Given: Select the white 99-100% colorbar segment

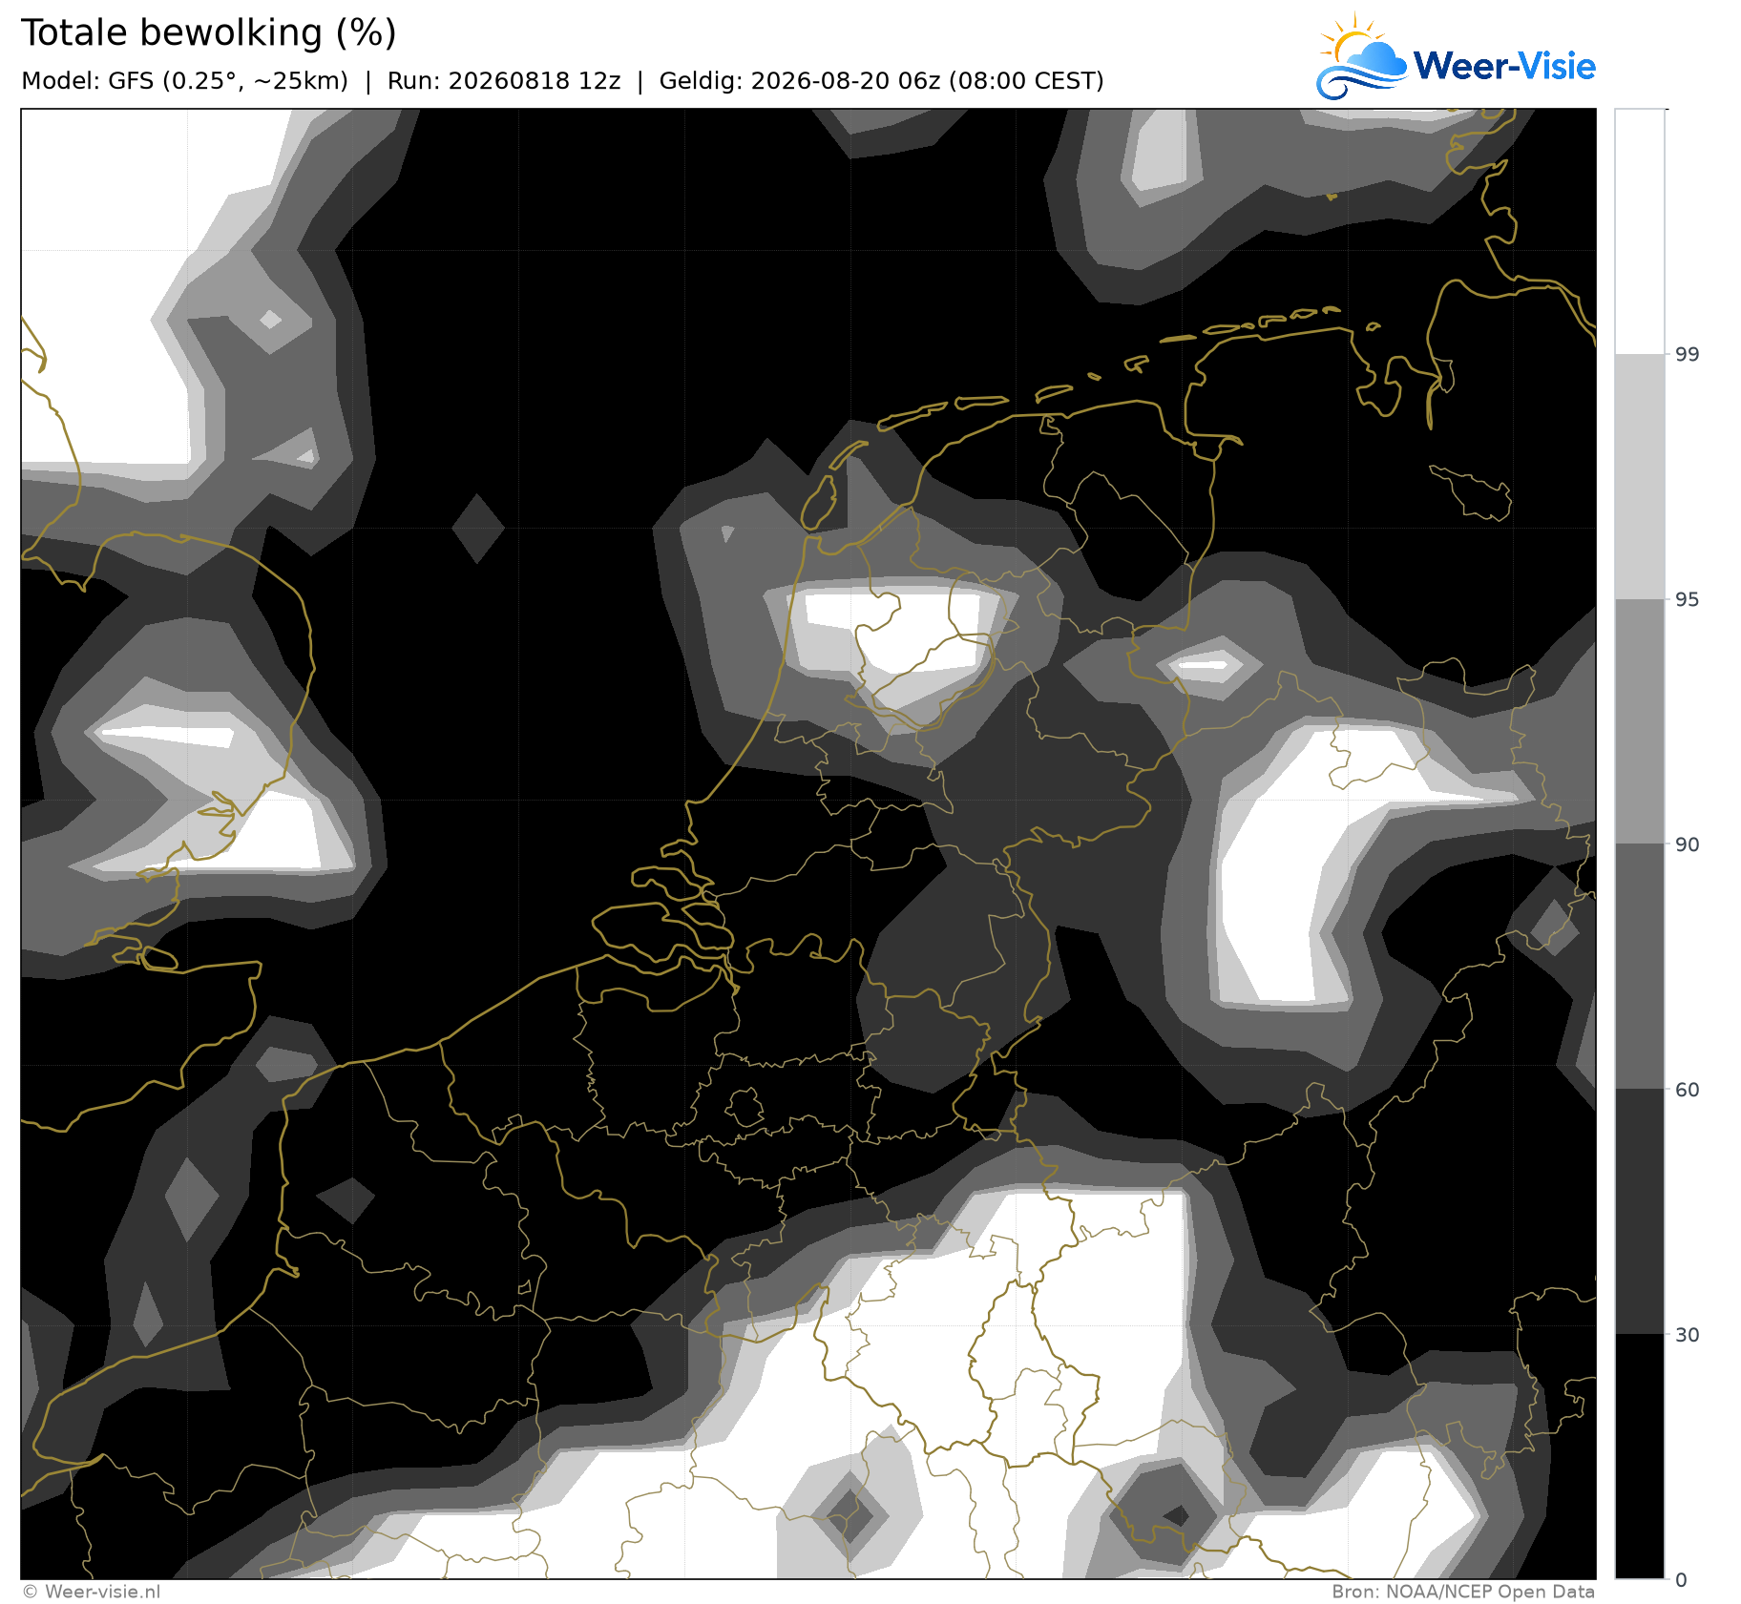Looking at the screenshot, I should click(x=1640, y=232).
